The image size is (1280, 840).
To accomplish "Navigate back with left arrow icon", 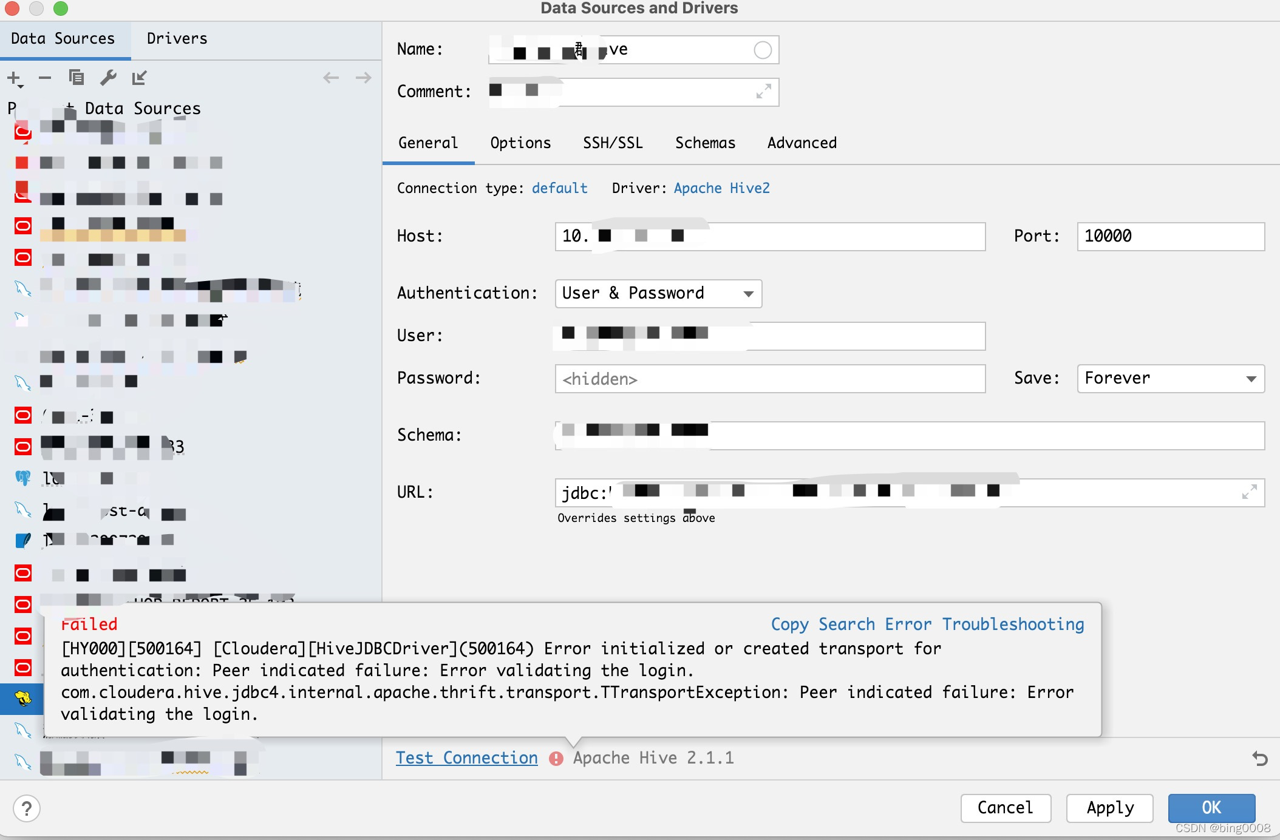I will click(x=331, y=78).
